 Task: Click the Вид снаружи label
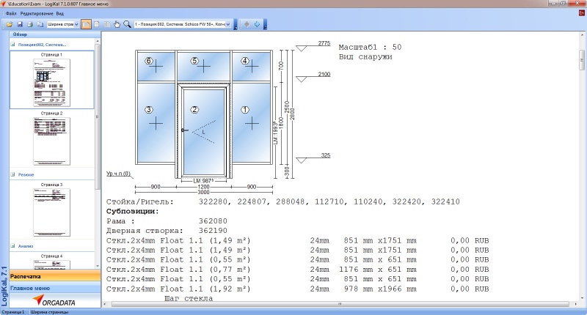(x=365, y=57)
